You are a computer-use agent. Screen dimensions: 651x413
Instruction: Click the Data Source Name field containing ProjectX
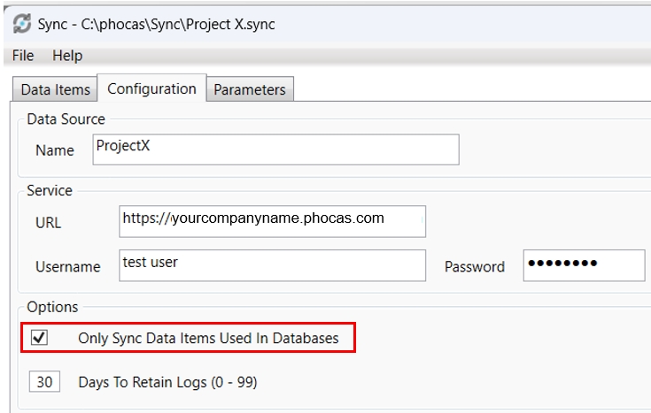275,149
